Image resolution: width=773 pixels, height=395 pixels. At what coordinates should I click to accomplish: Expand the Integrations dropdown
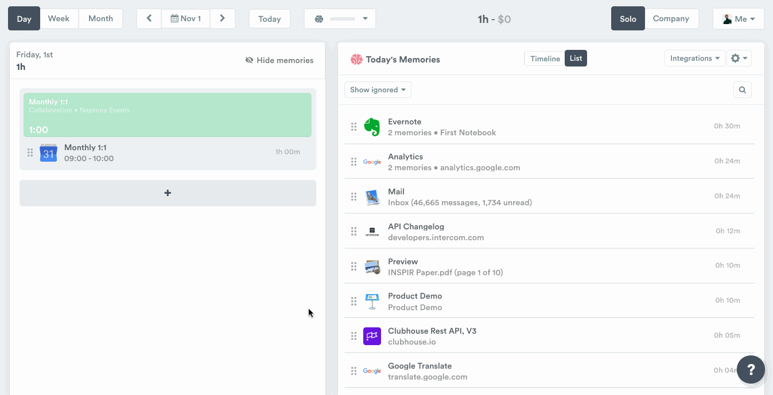[694, 58]
